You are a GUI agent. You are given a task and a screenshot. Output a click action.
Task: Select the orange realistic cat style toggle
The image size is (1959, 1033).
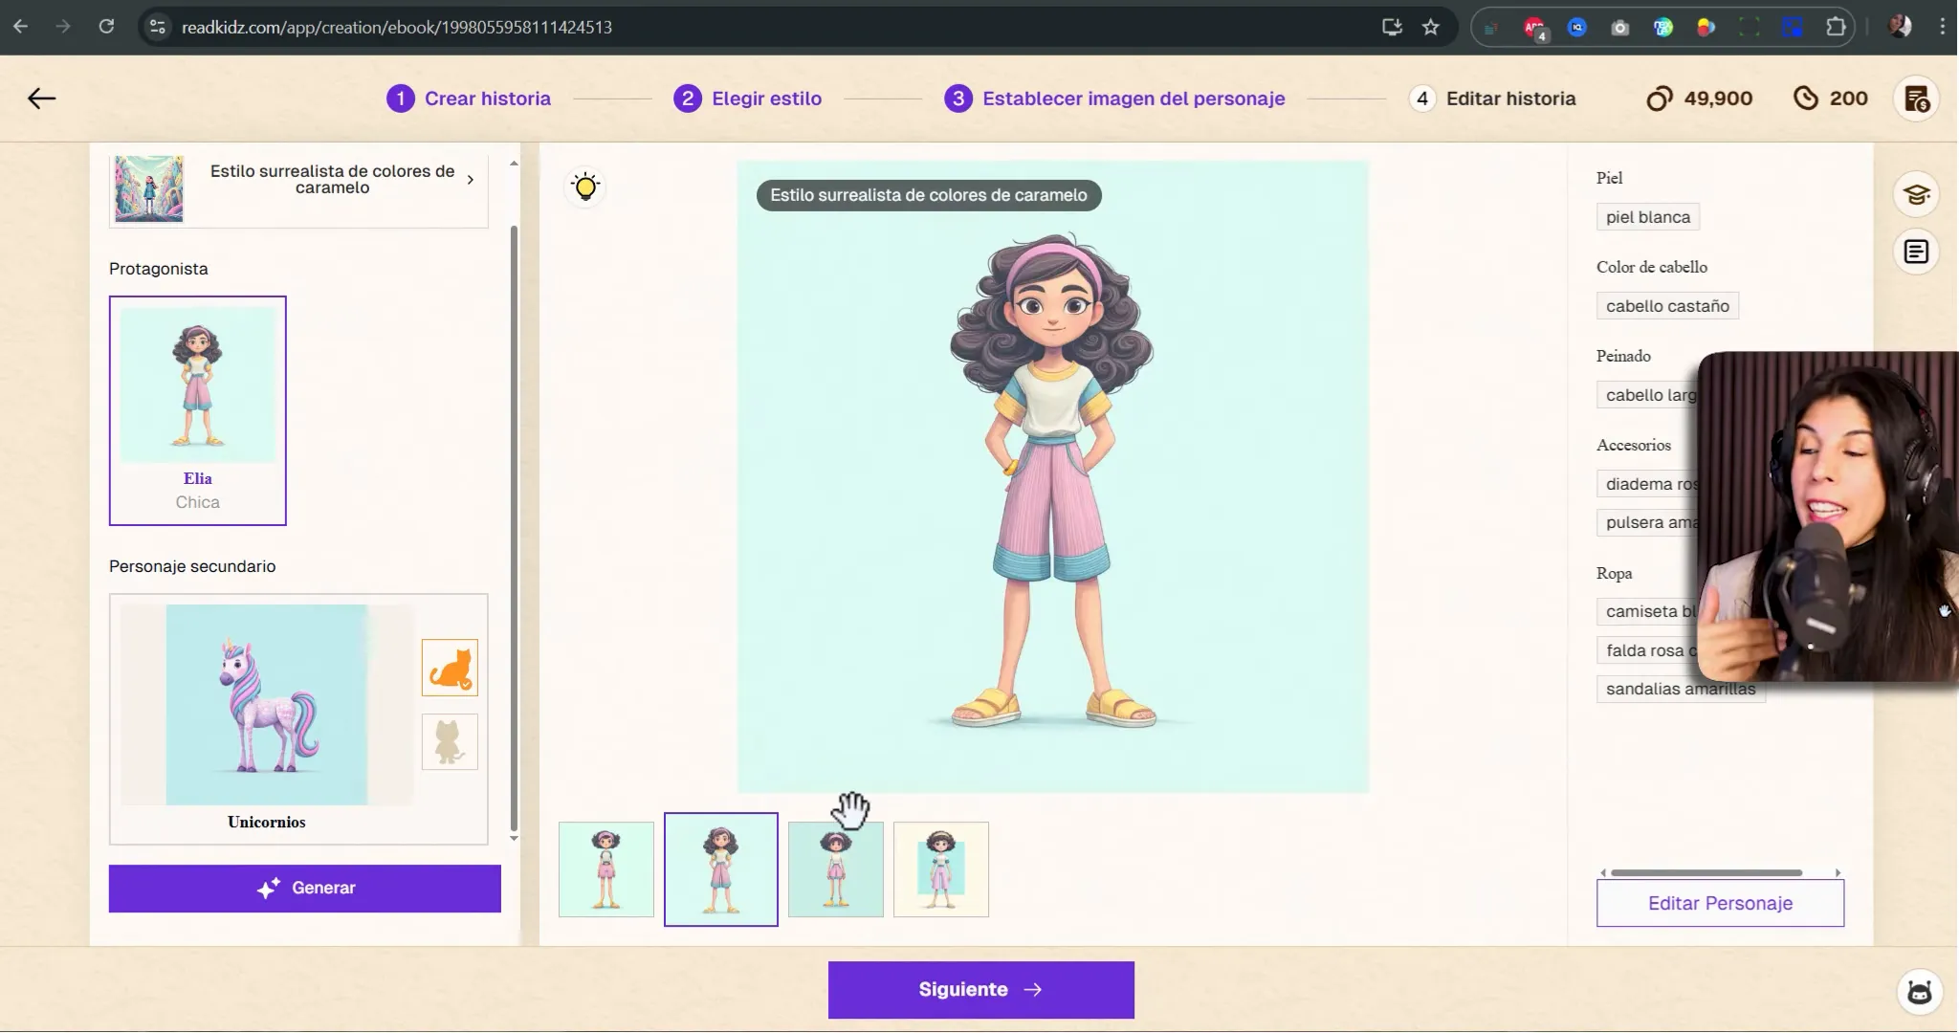coord(450,668)
